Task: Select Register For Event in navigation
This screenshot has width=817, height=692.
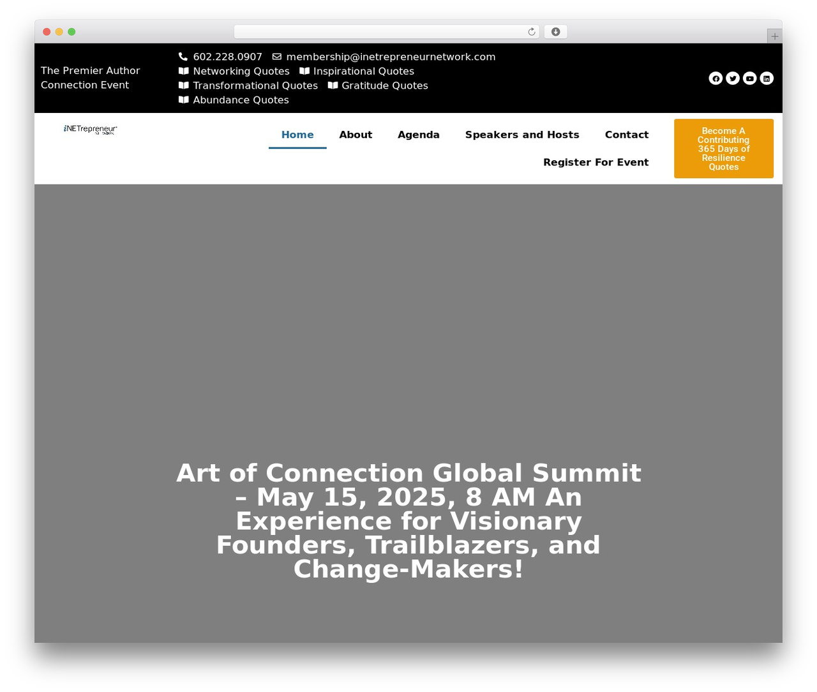Action: [596, 162]
